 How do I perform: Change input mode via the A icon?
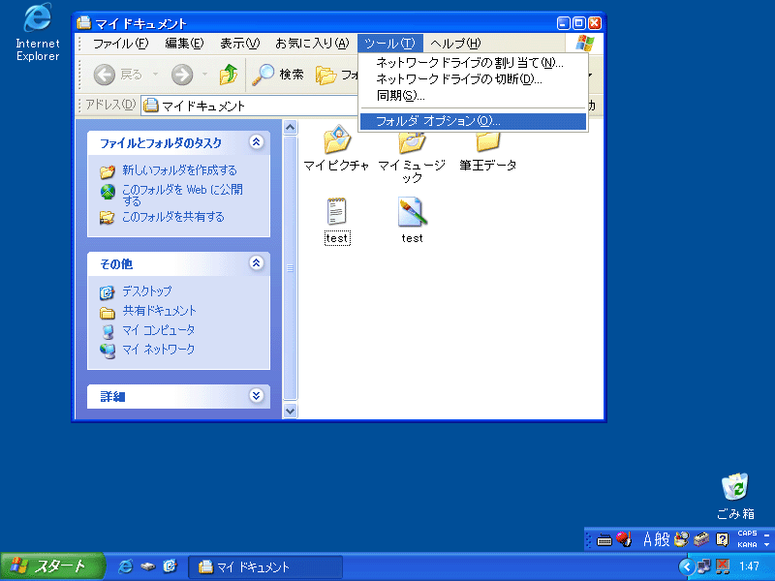coord(647,539)
